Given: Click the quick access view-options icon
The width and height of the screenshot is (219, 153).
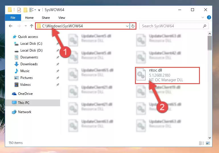Looking at the screenshot, I should (32, 10).
